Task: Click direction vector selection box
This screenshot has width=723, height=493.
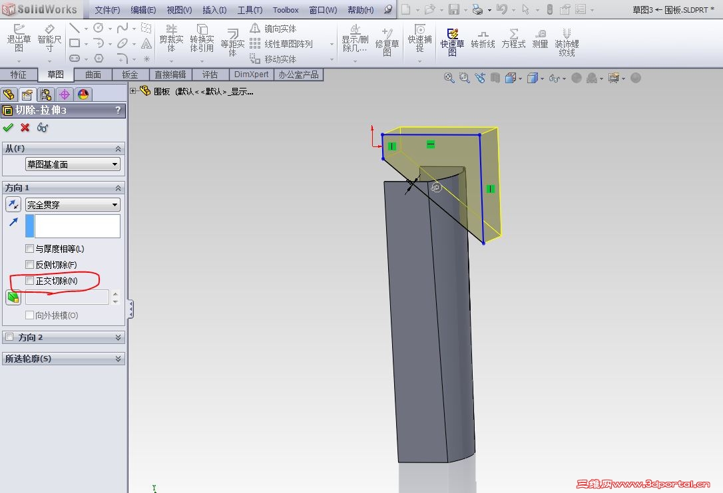Action: [73, 226]
